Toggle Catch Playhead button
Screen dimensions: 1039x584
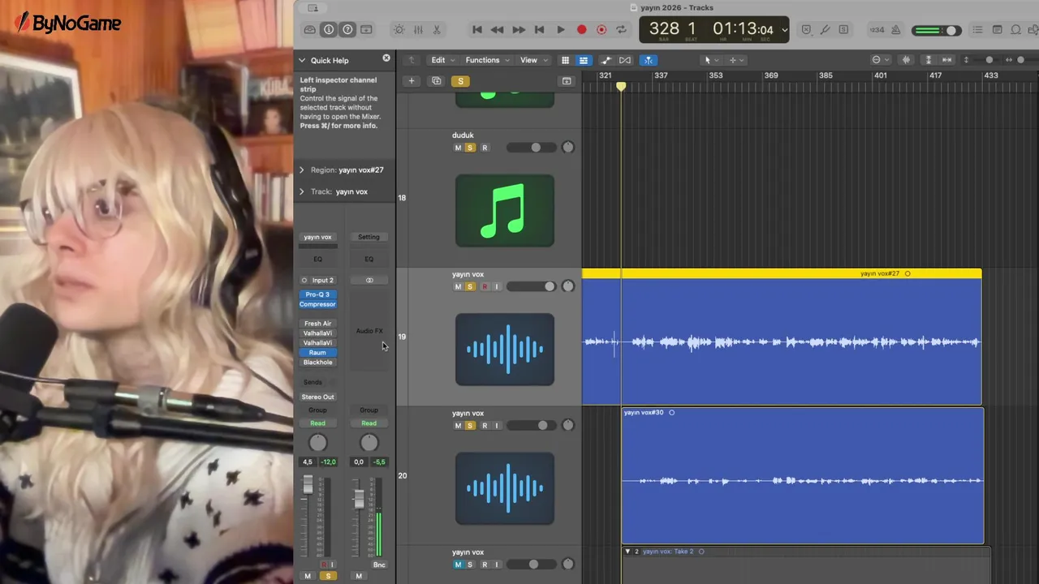pyautogui.click(x=648, y=60)
